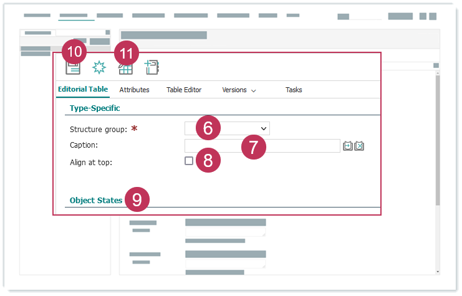Go to the Tasks tab
This screenshot has width=462, height=296.
tap(294, 90)
